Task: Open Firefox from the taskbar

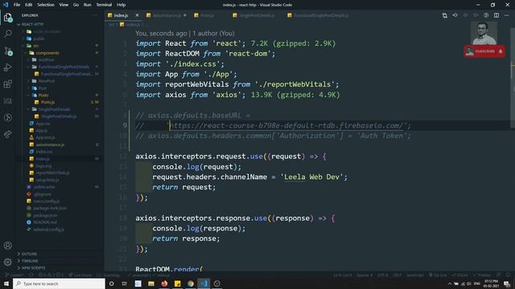Action: click(x=164, y=283)
